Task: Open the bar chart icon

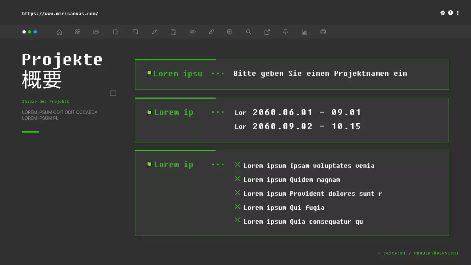Action: coord(304,32)
